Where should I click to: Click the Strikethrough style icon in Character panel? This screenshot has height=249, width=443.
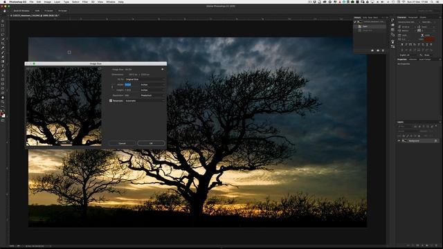[x=431, y=44]
